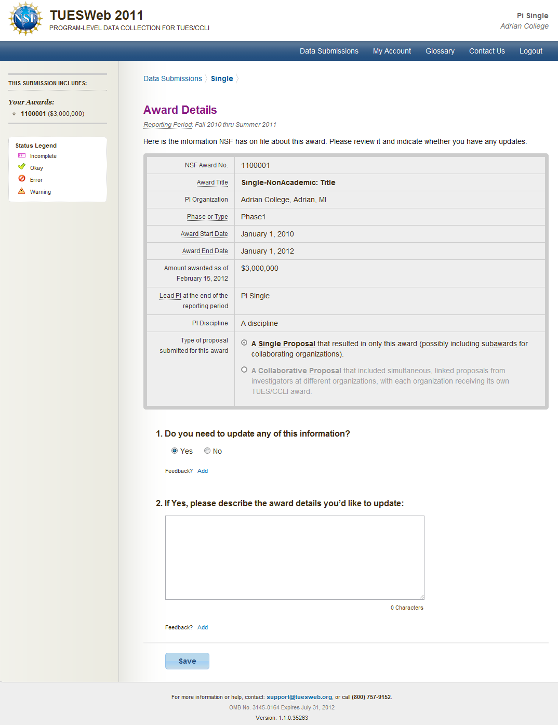Image resolution: width=558 pixels, height=725 pixels.
Task: Choose the Single Proposal radio option
Action: click(244, 343)
